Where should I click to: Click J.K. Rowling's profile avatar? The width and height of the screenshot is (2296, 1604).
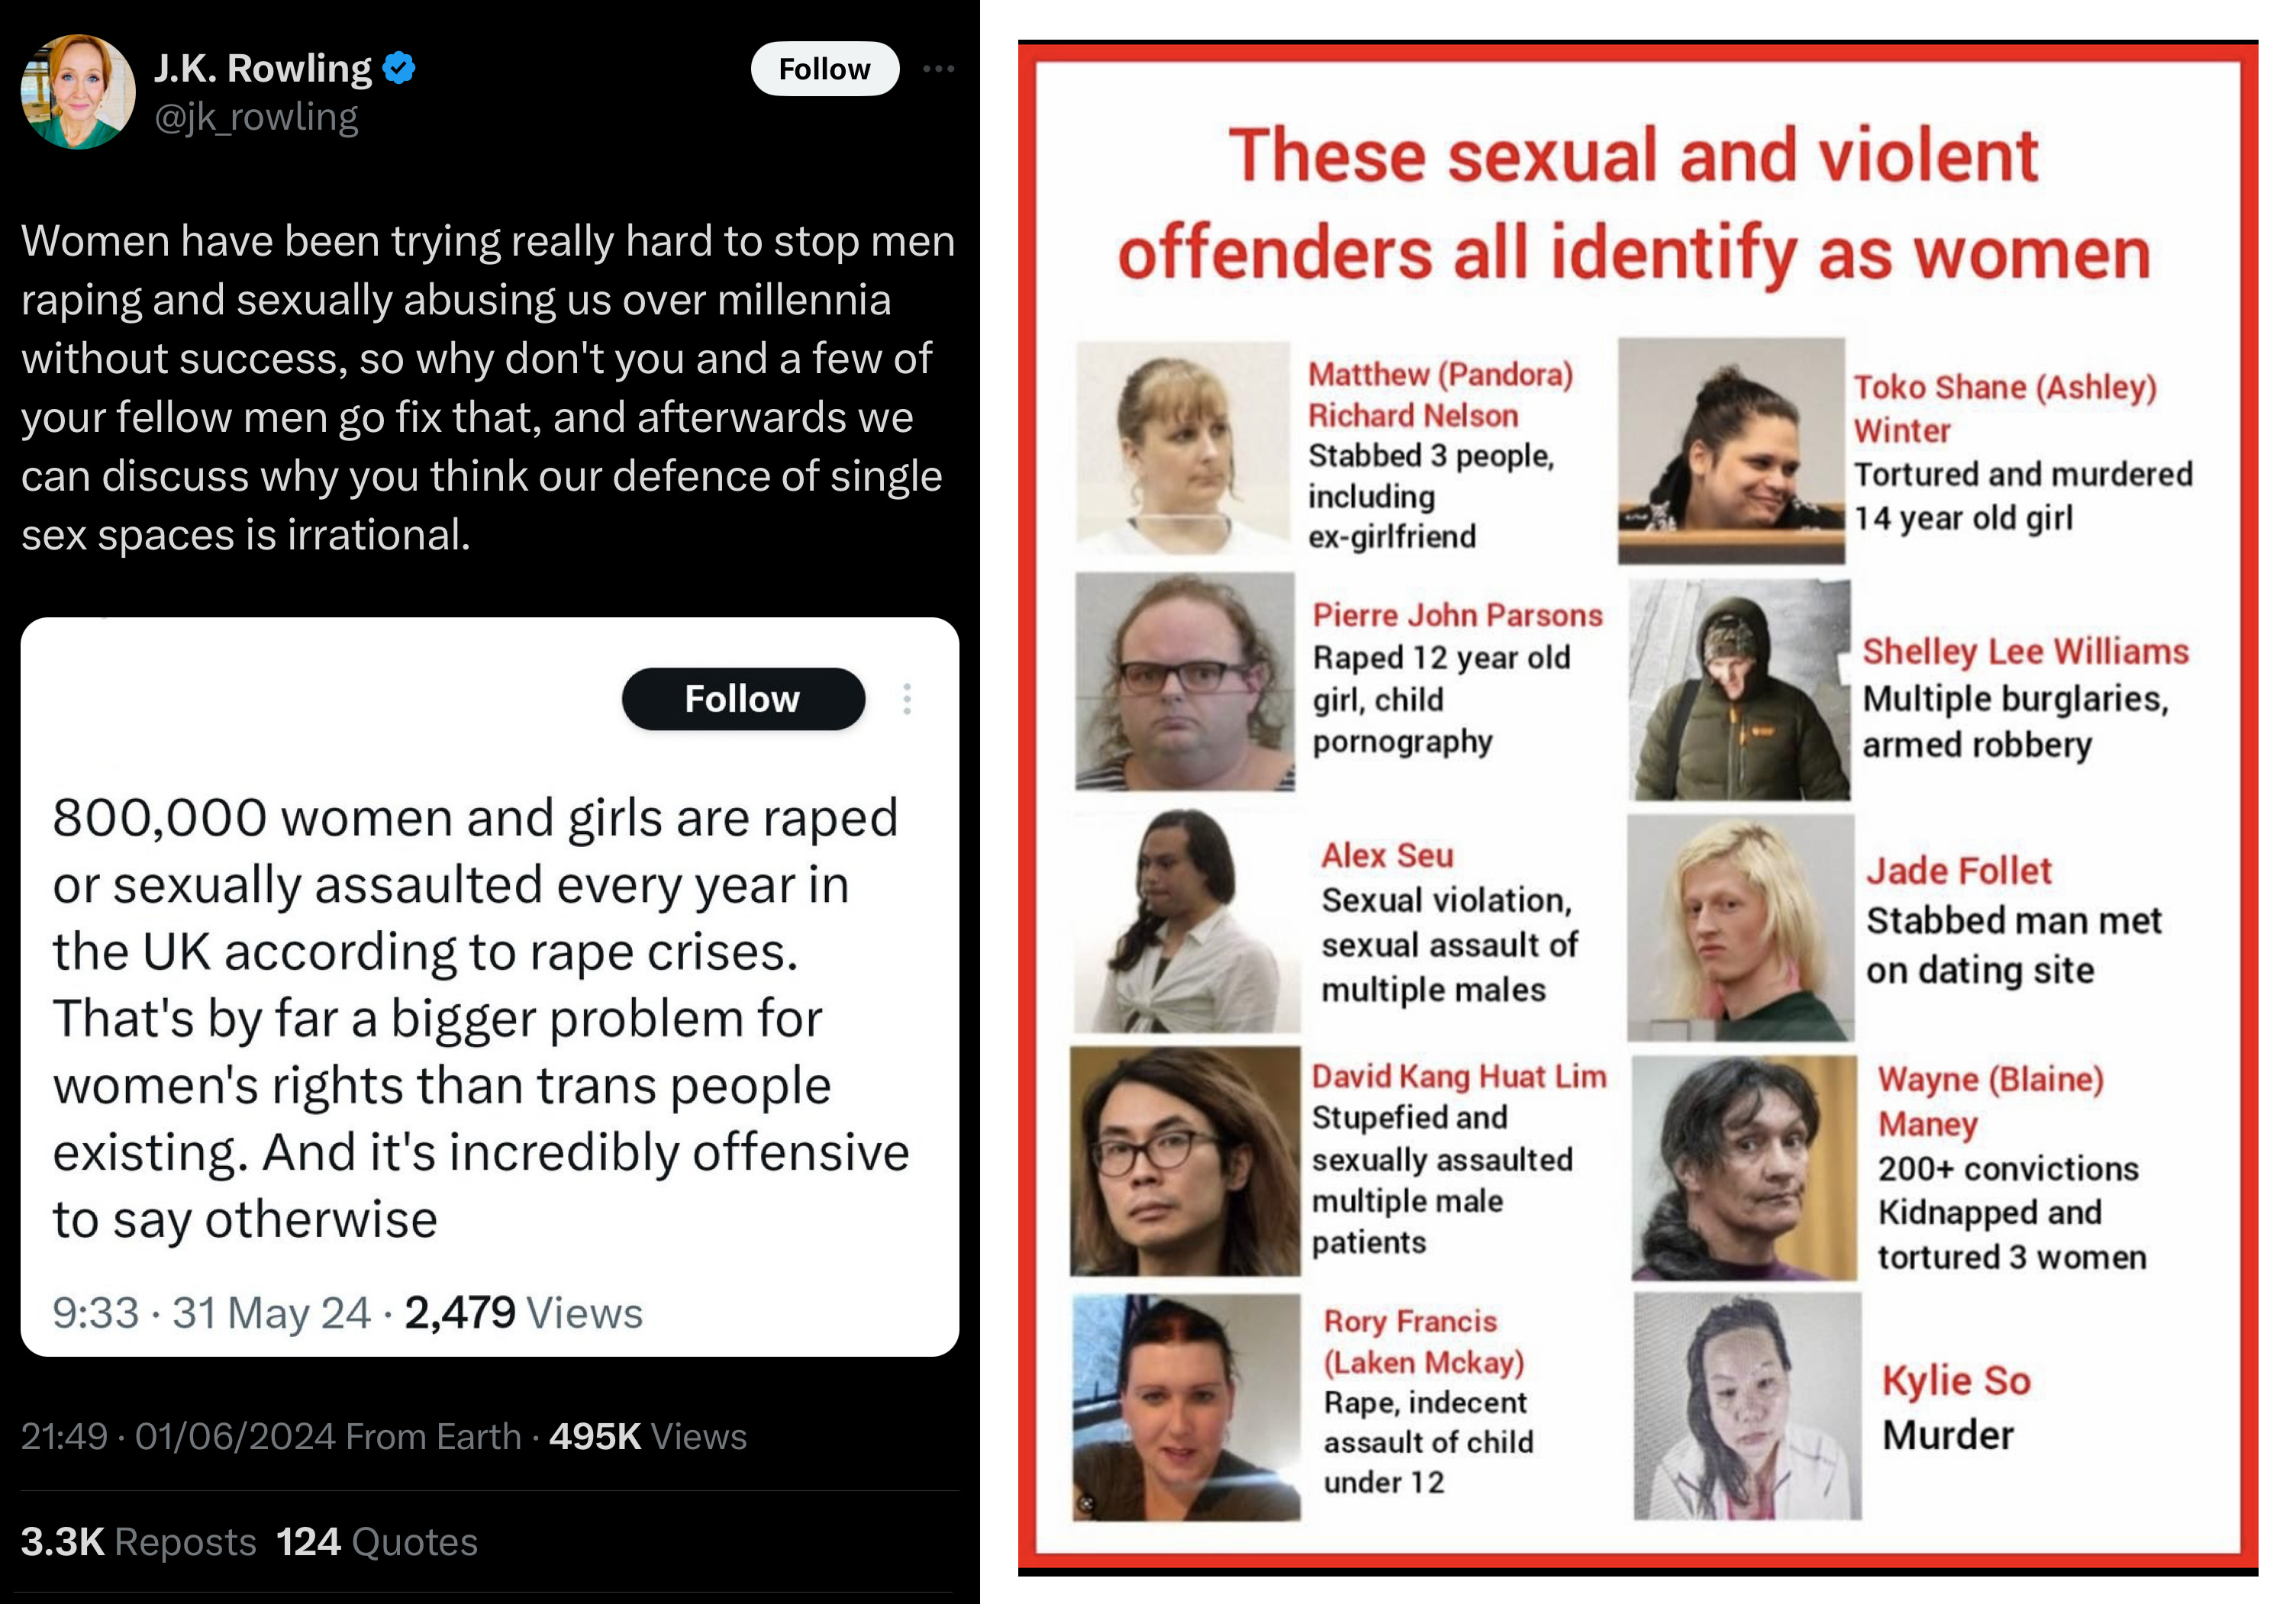tap(78, 92)
